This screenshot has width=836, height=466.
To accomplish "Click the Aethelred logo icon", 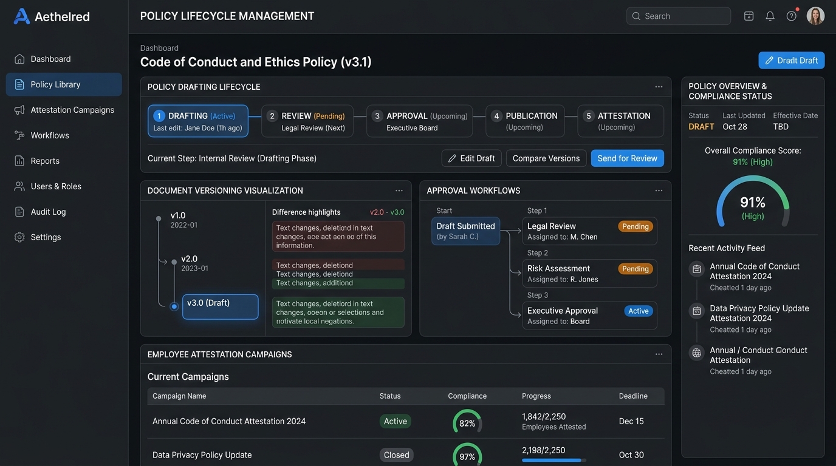I will [21, 16].
